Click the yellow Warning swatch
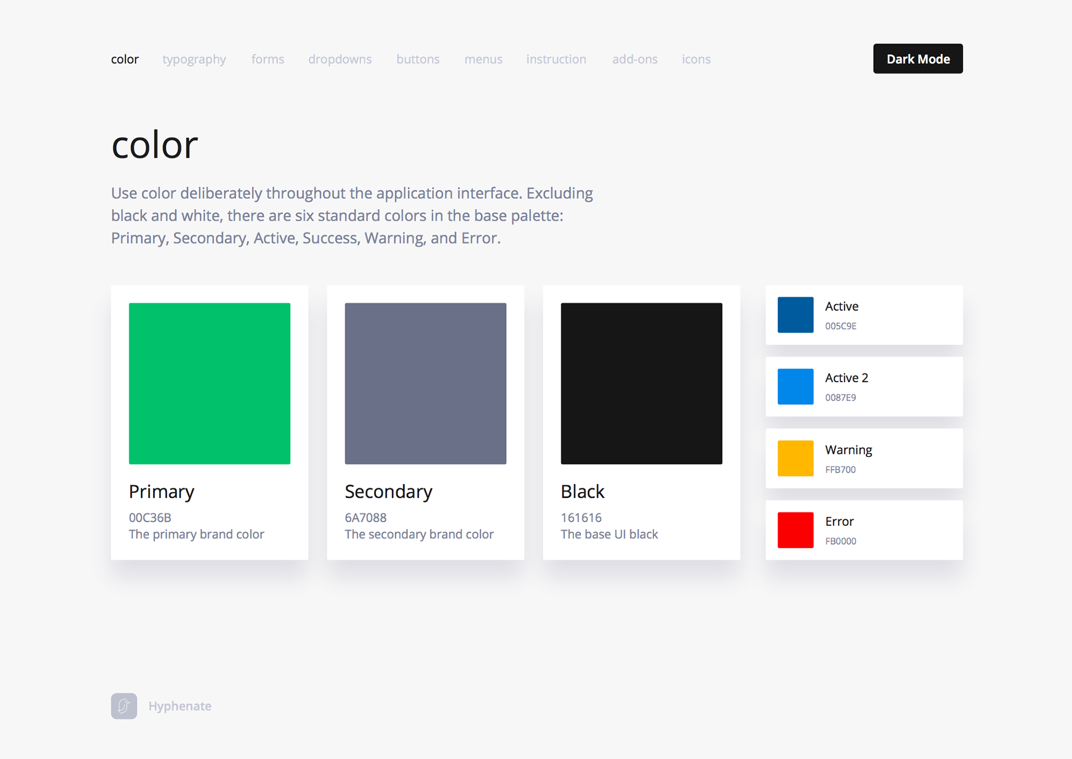1072x759 pixels. (795, 458)
